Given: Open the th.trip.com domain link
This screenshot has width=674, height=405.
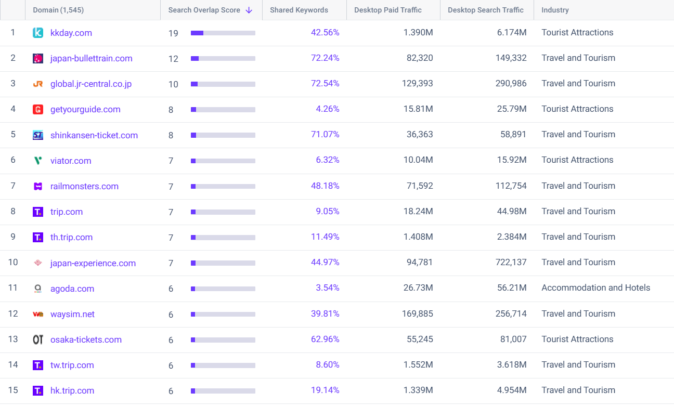Looking at the screenshot, I should (71, 237).
